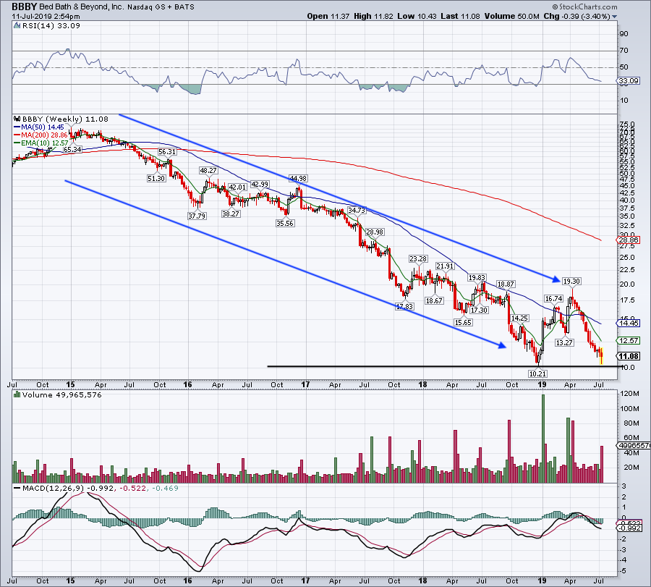The image size is (651, 587).
Task: Click the RSI(14) 33.09 panel label
Action: coord(51,26)
